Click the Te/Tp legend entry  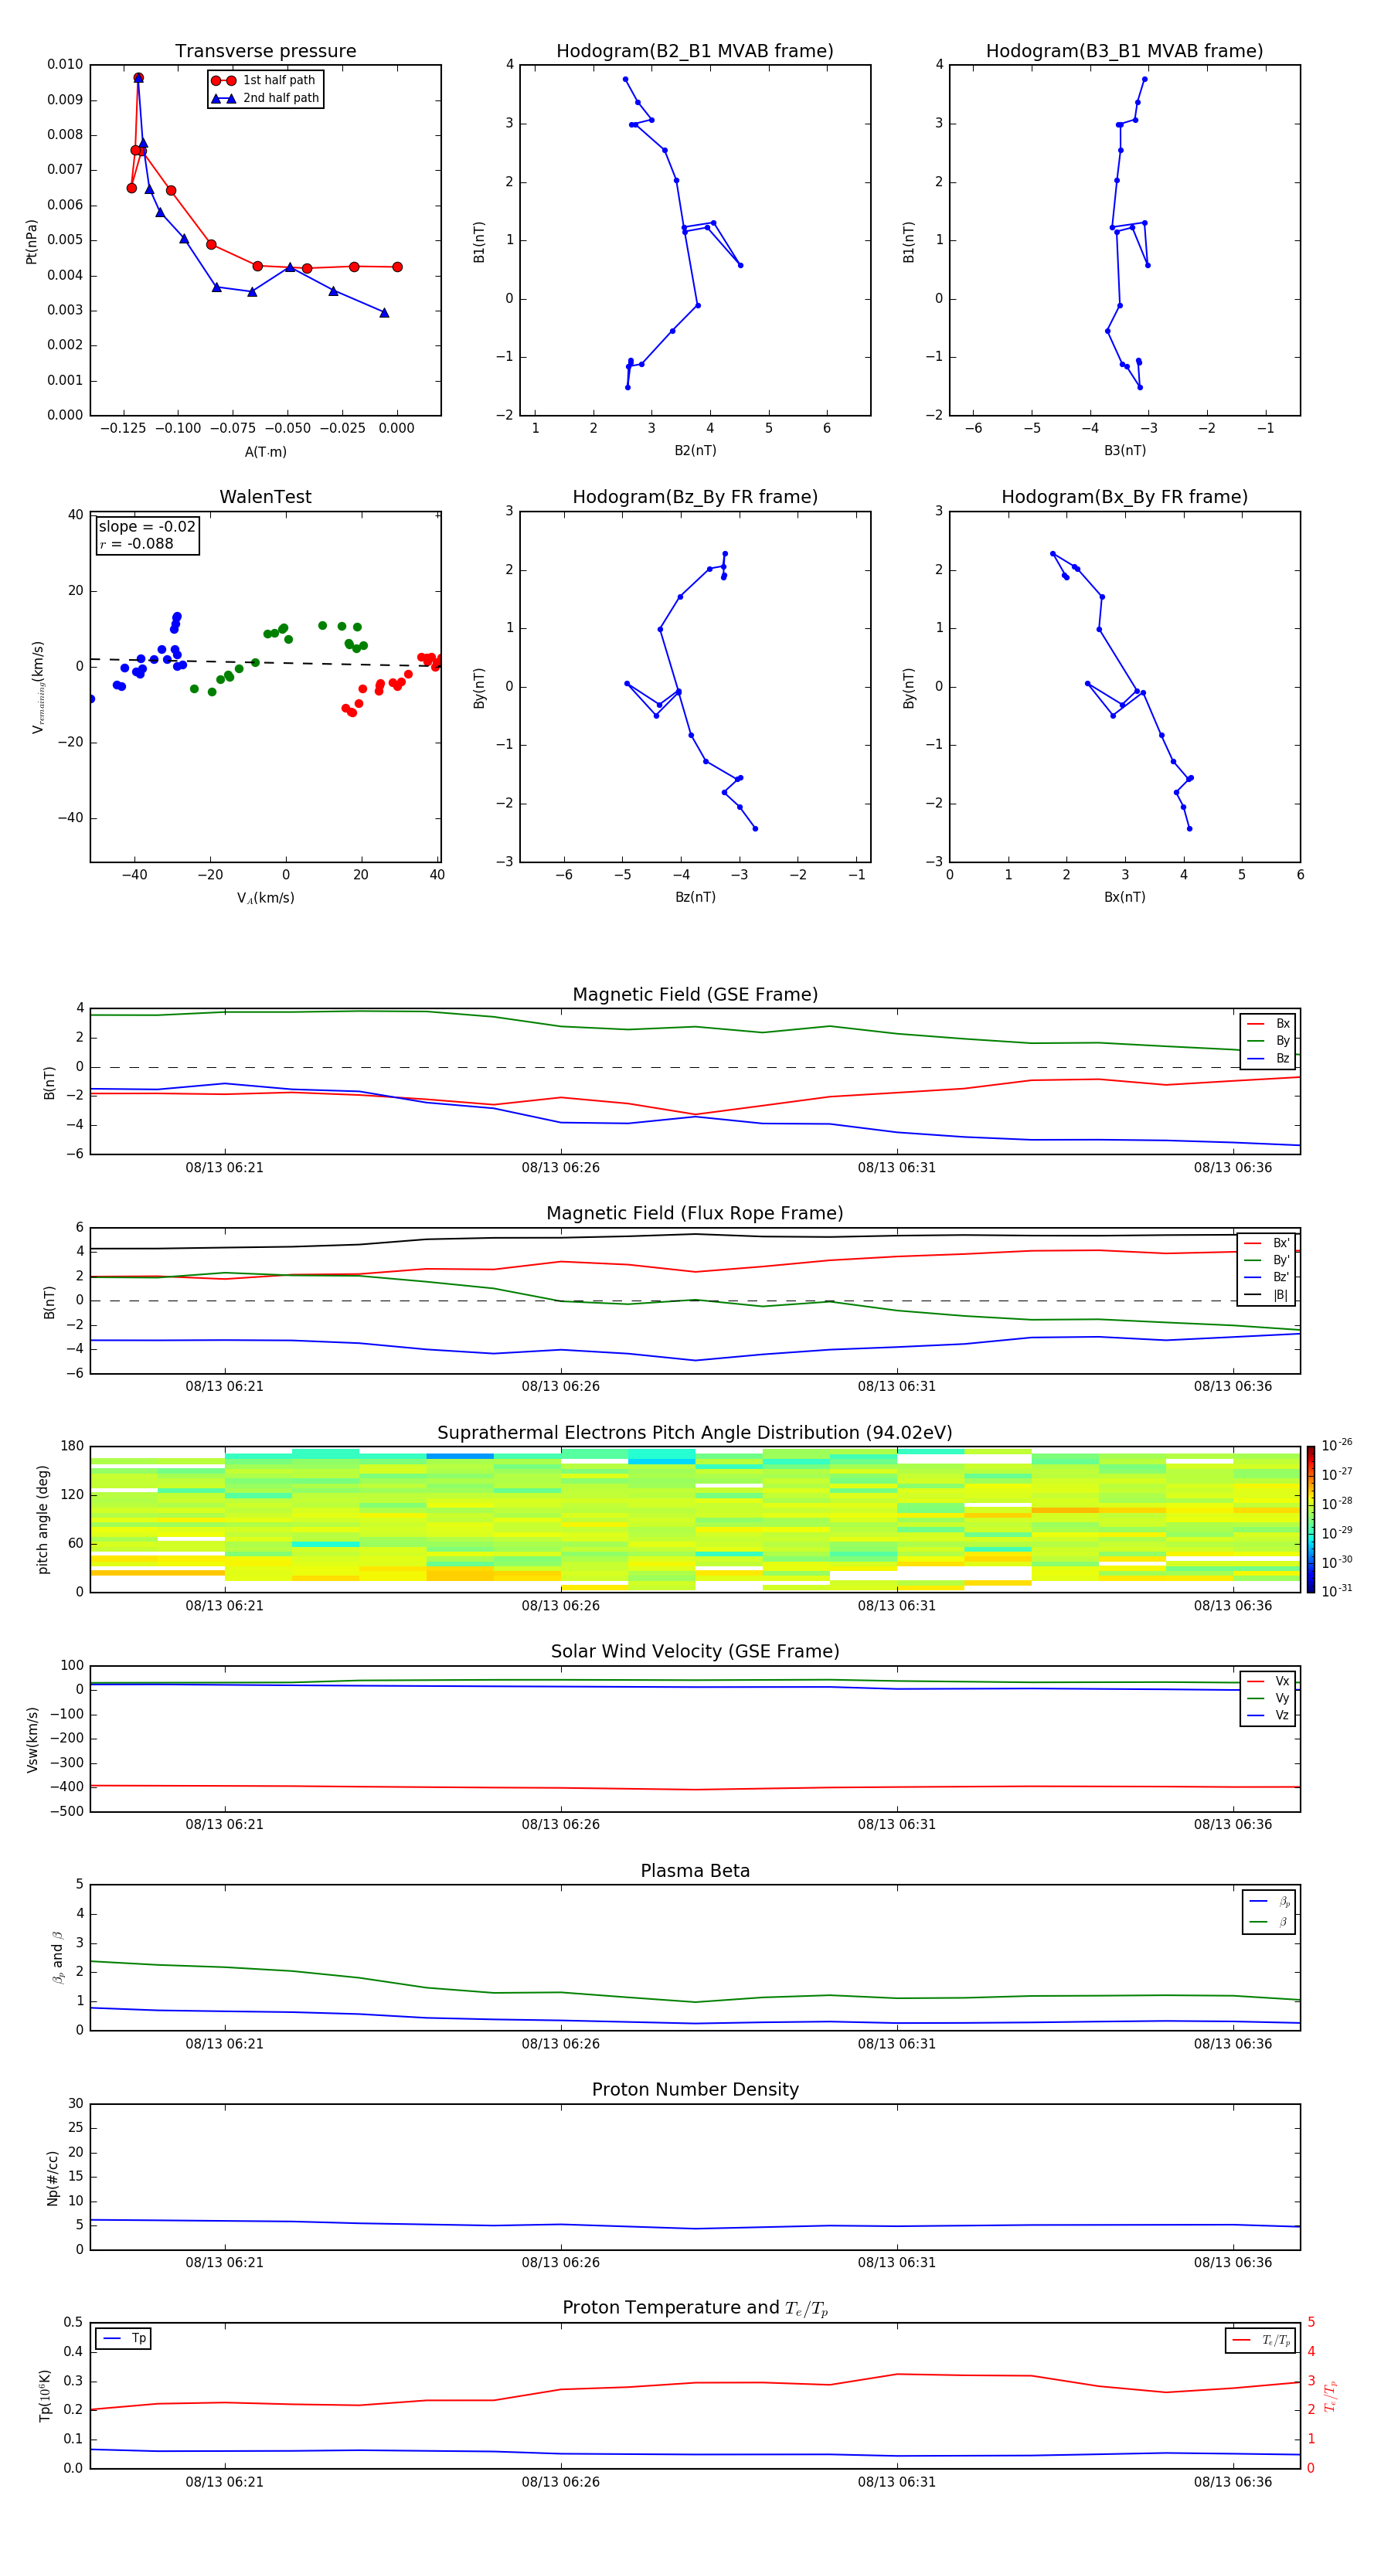point(1261,2340)
